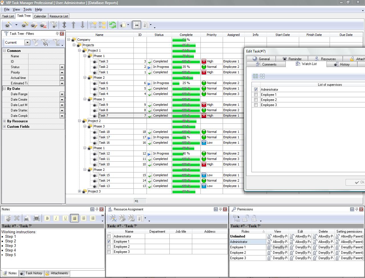This screenshot has width=365, height=278.
Task: Click the filter funnel icon in main toolbar
Action: click(54, 25)
